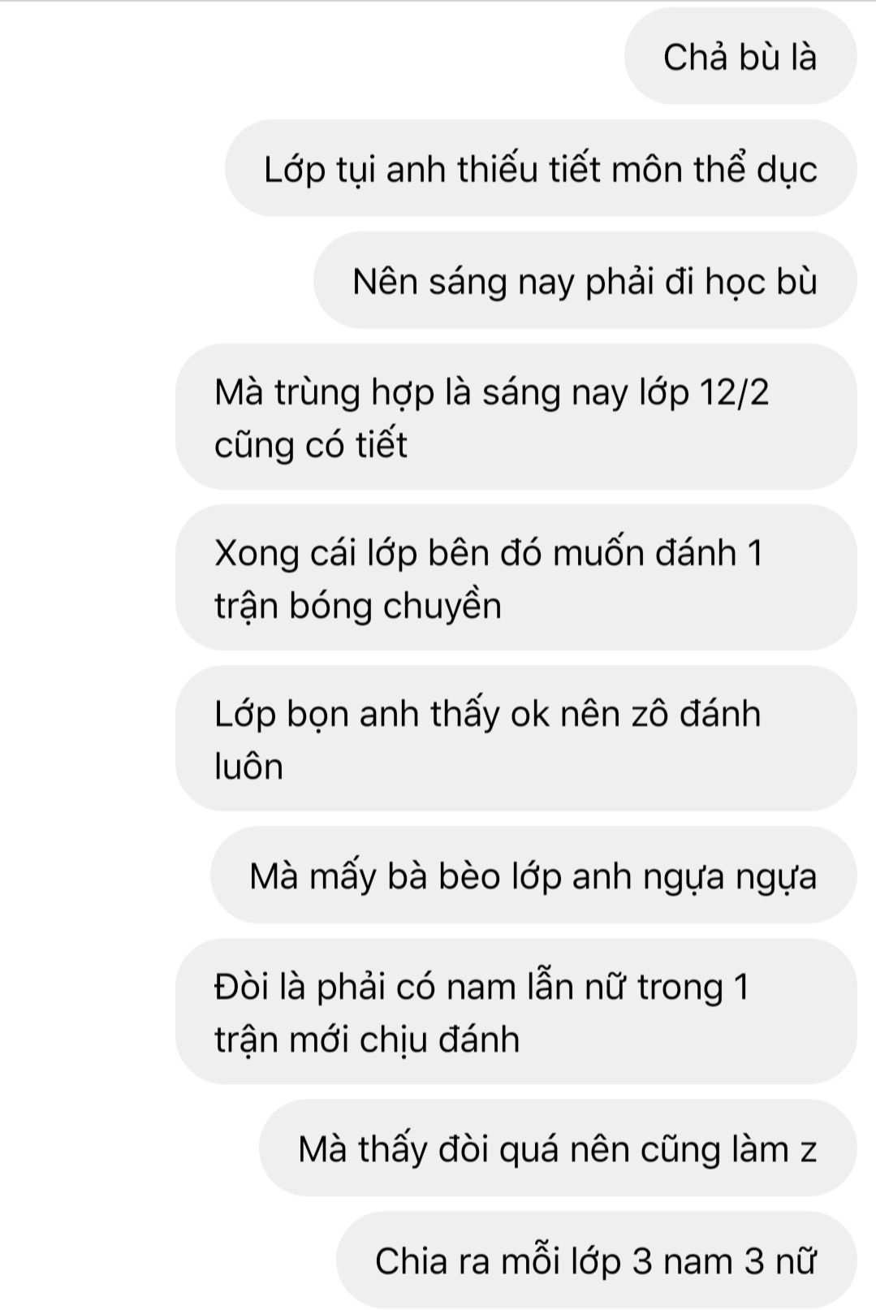The height and width of the screenshot is (1310, 876).
Task: Click 'trận mới chịu đánh' line of text
Action: (x=367, y=1041)
